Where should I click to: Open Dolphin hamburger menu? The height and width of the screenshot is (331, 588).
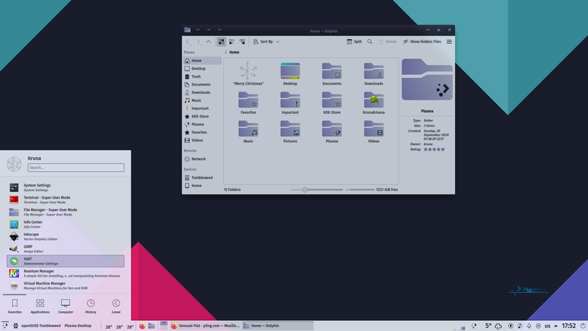[x=449, y=41]
